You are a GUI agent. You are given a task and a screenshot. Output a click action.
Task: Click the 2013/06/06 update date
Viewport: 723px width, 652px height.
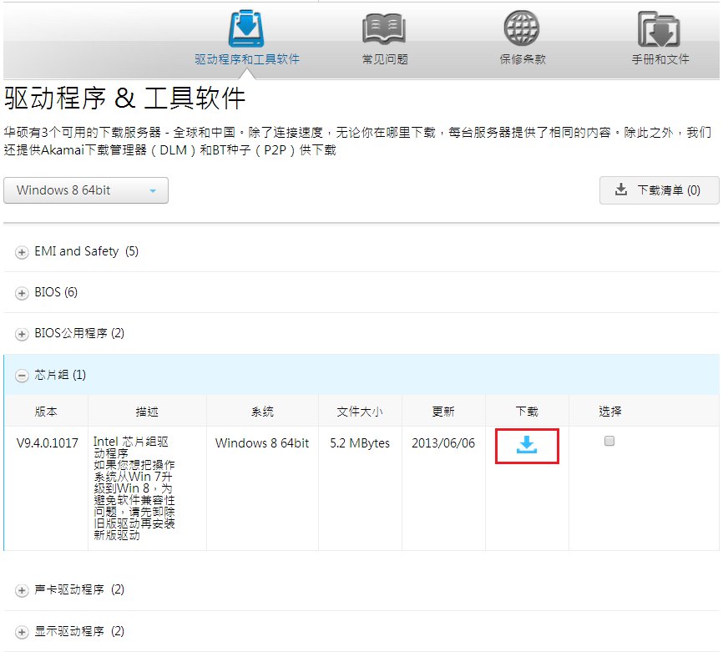click(443, 443)
